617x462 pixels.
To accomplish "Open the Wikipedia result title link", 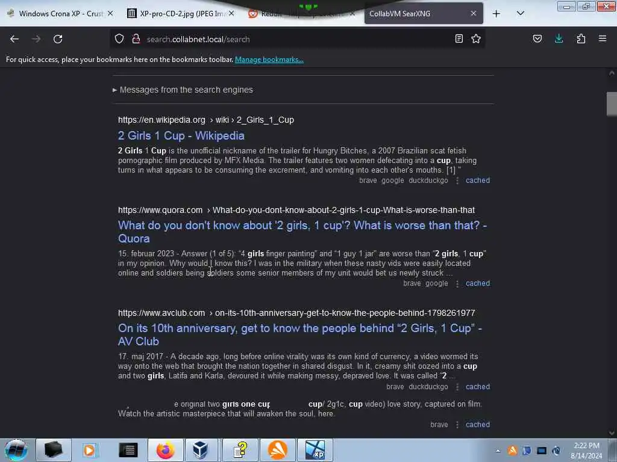I will [x=181, y=136].
